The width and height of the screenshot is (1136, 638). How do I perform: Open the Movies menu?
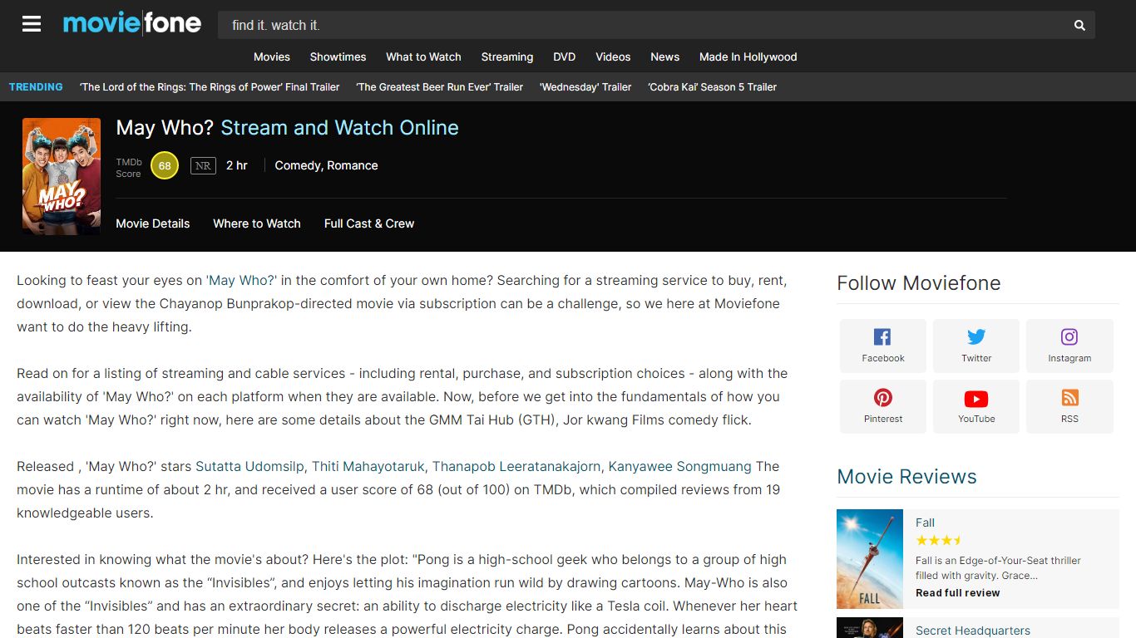click(272, 57)
